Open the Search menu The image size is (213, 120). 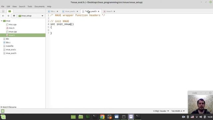pyautogui.click(x=22, y=7)
